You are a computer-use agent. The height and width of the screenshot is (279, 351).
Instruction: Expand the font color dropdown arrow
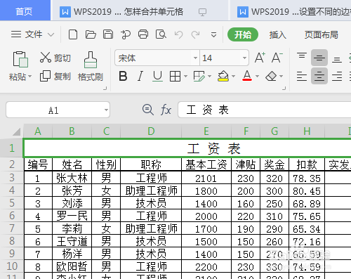tap(257, 77)
